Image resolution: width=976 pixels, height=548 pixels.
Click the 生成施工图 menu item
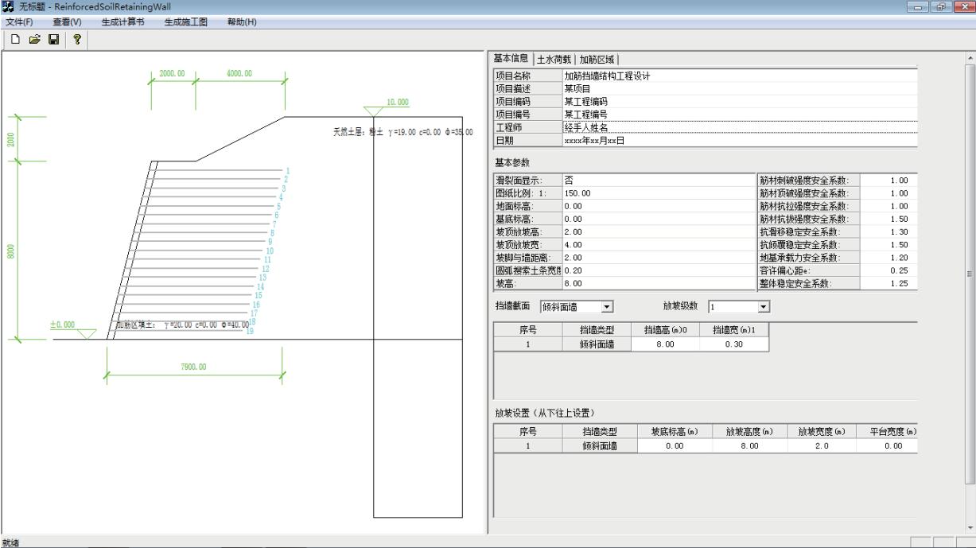tap(185, 21)
